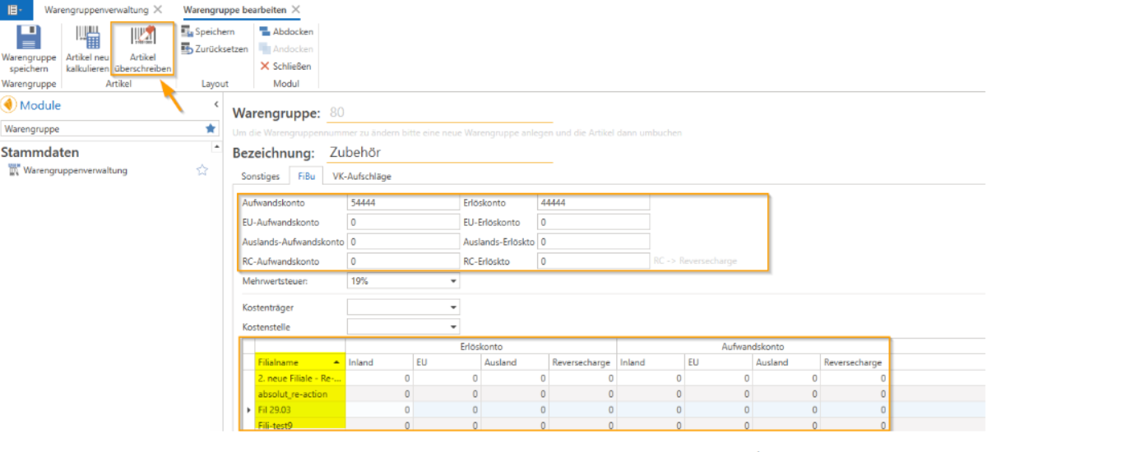Click the blue favorite star in search box
The height and width of the screenshot is (452, 1131).
211,128
